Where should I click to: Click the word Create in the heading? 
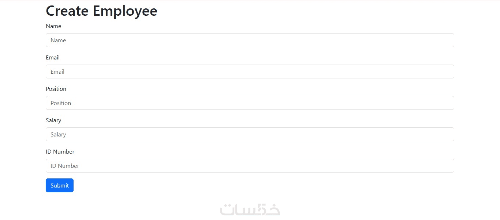67,11
